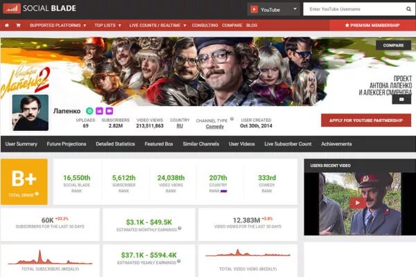Switch to the Similar Channels tab
This screenshot has width=416, height=277.
point(201,144)
